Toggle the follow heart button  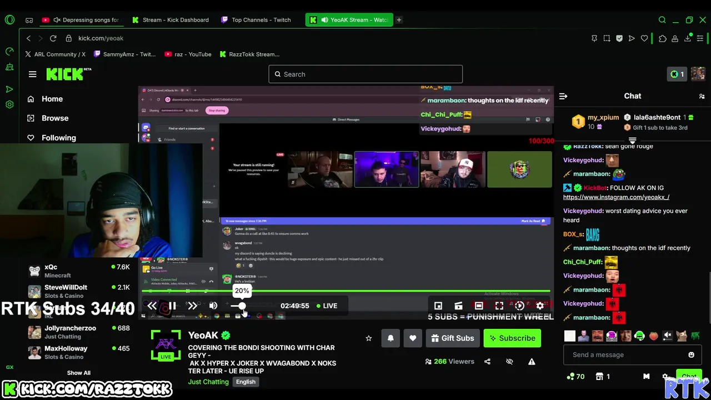click(413, 338)
